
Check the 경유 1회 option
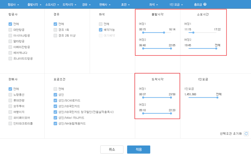click(55, 30)
